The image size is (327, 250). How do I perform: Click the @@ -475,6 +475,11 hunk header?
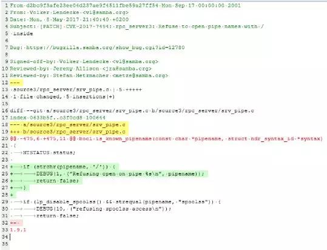tap(166, 139)
